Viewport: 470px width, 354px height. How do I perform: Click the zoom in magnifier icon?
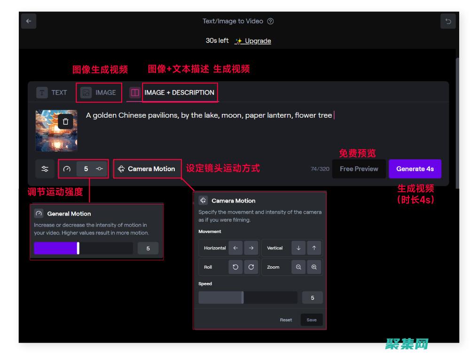[314, 267]
